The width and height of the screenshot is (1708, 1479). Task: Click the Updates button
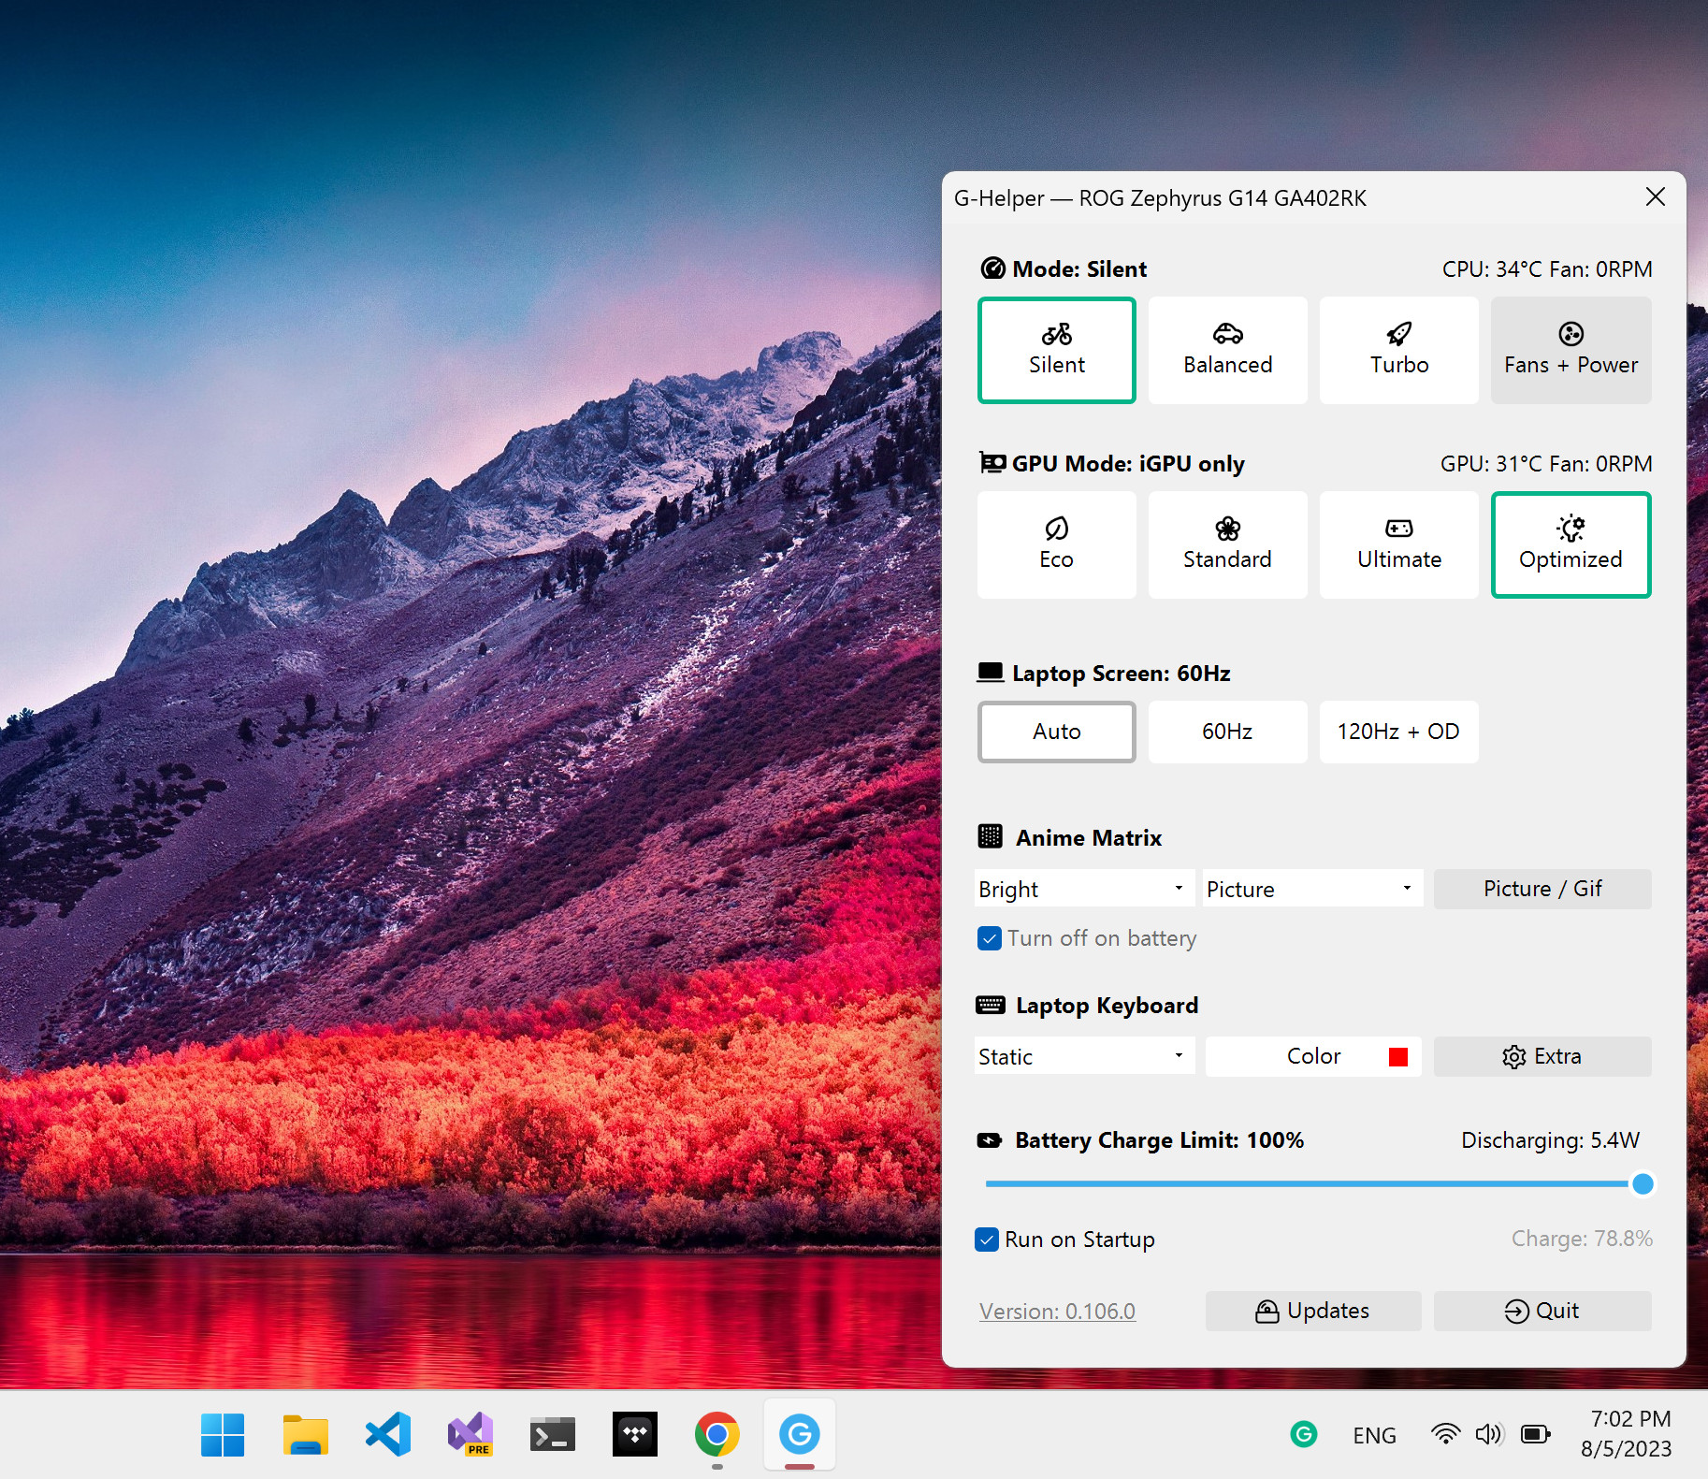(x=1313, y=1311)
